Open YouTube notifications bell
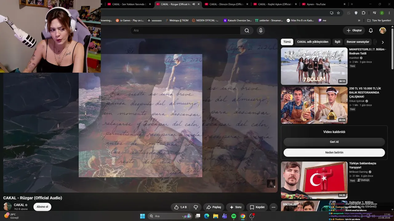394x221 pixels. (371, 30)
